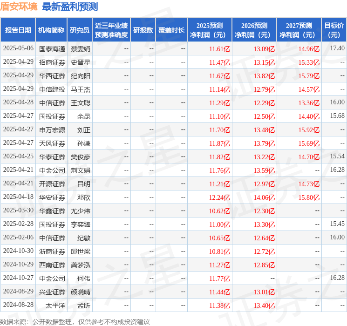Click the 报告日期 column header

tap(18, 30)
